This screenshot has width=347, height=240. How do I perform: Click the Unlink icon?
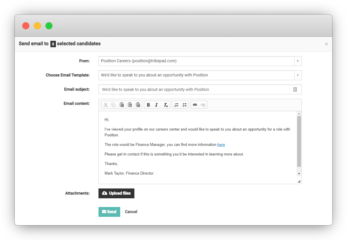(x=203, y=105)
